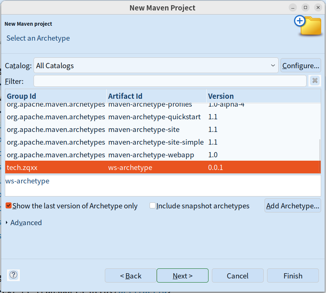
Task: Click the Add Archetype... button
Action: tap(293, 206)
